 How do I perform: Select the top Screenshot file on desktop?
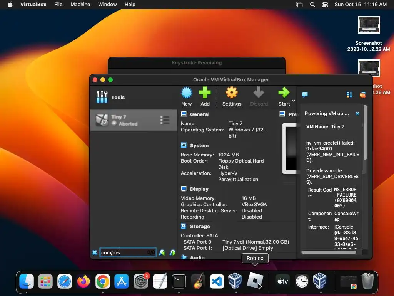(x=369, y=25)
